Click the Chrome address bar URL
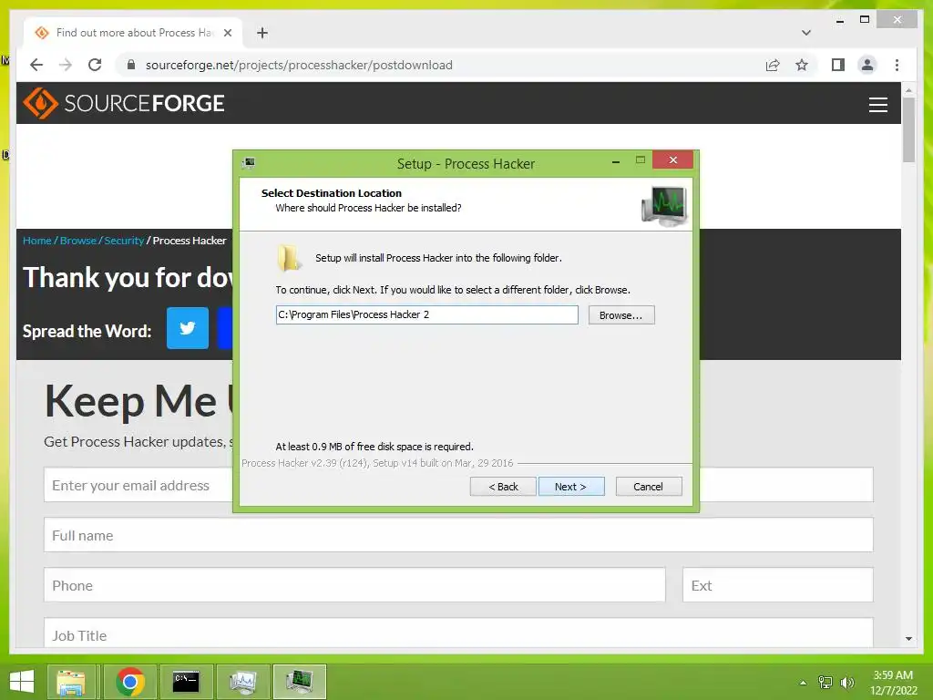Screen dimensions: 933x700 tap(299, 65)
